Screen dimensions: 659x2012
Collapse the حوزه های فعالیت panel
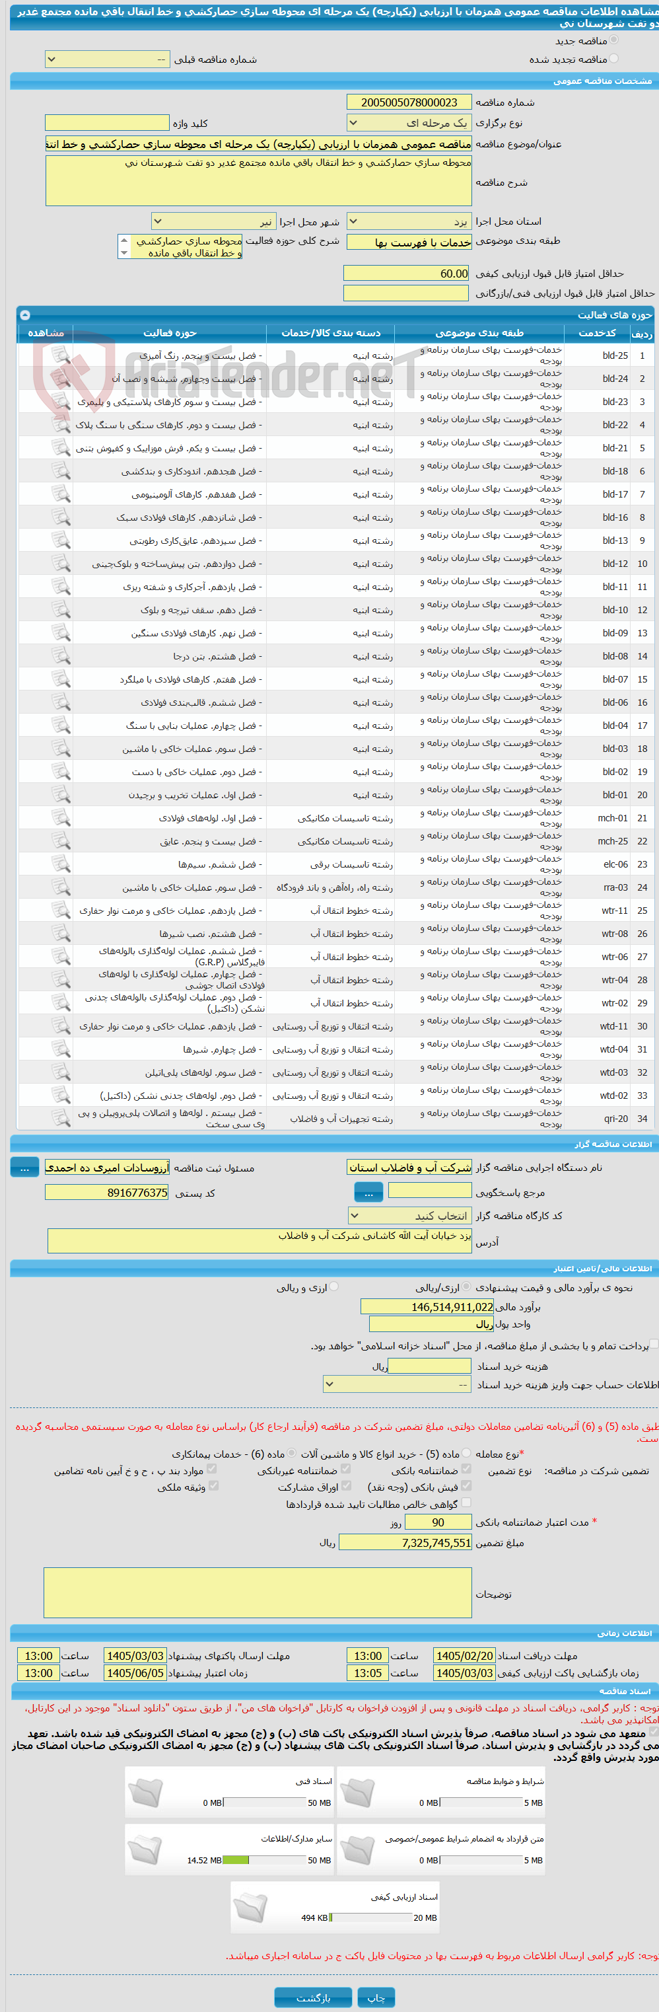click(24, 315)
